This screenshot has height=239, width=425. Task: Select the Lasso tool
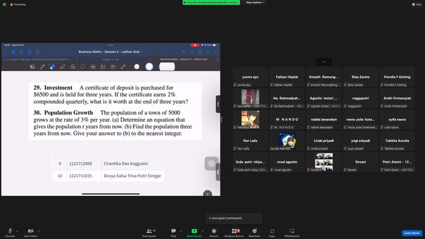(82, 66)
